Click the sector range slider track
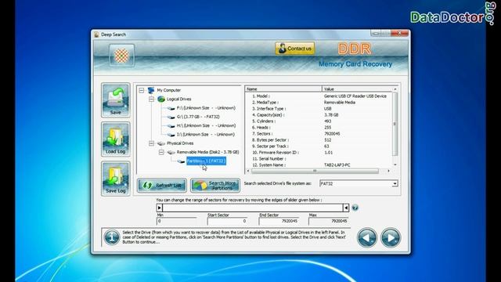The height and width of the screenshot is (282, 501). 253,208
